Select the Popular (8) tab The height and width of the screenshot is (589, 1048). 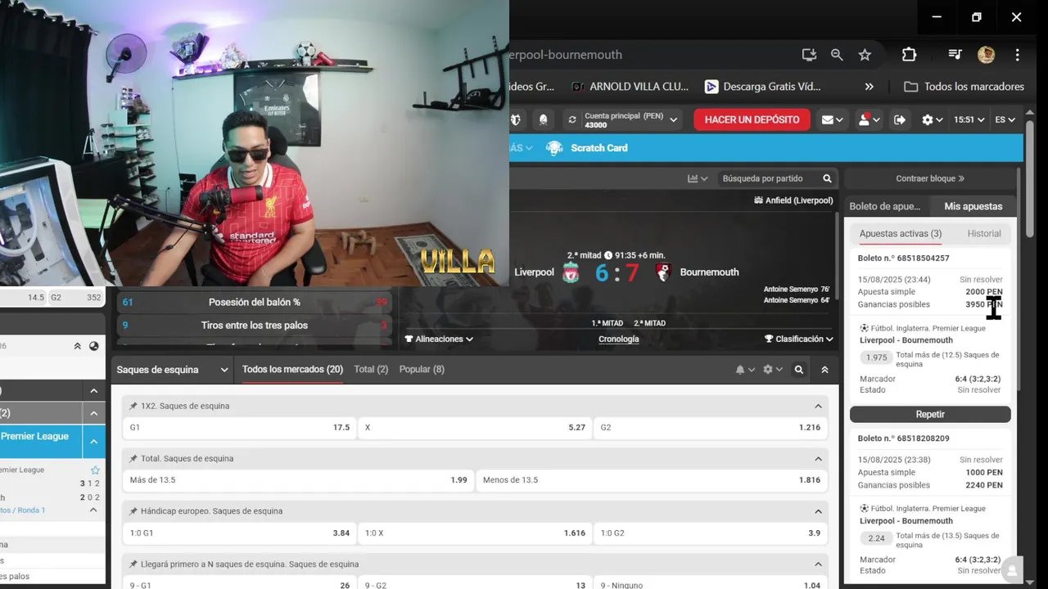422,370
